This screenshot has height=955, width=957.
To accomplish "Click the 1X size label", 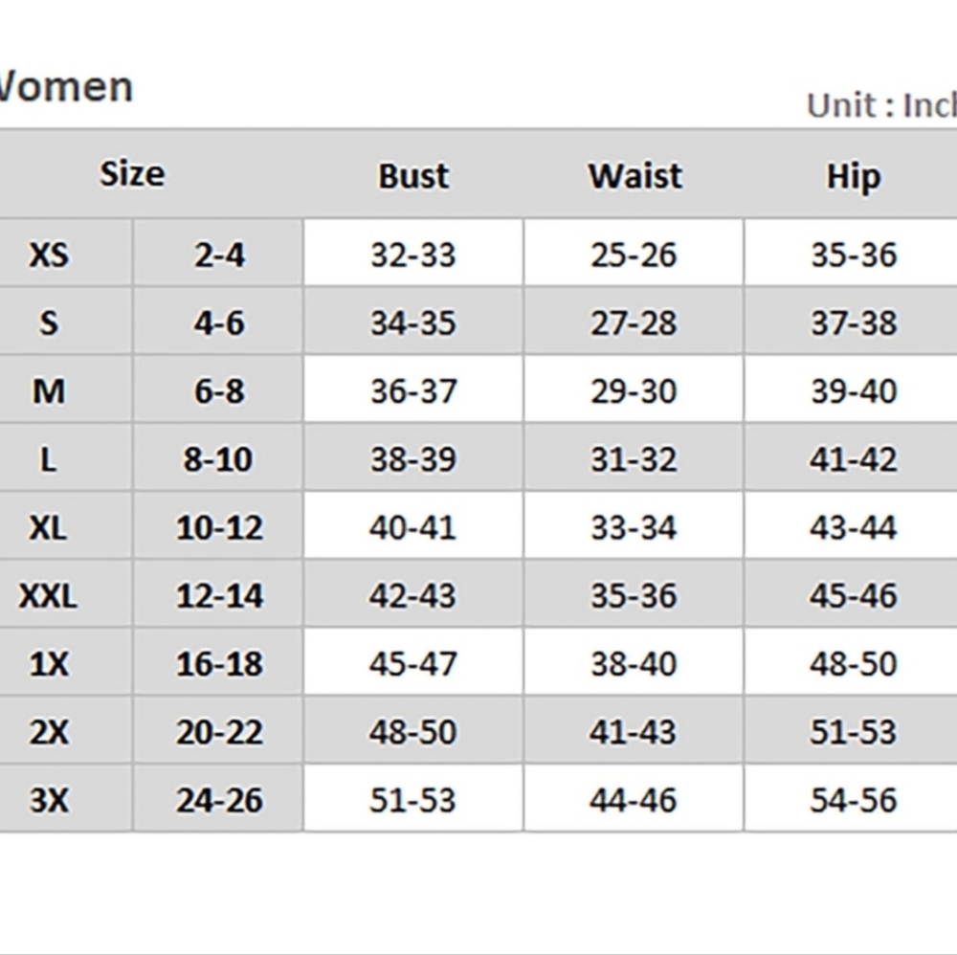I will pyautogui.click(x=49, y=664).
